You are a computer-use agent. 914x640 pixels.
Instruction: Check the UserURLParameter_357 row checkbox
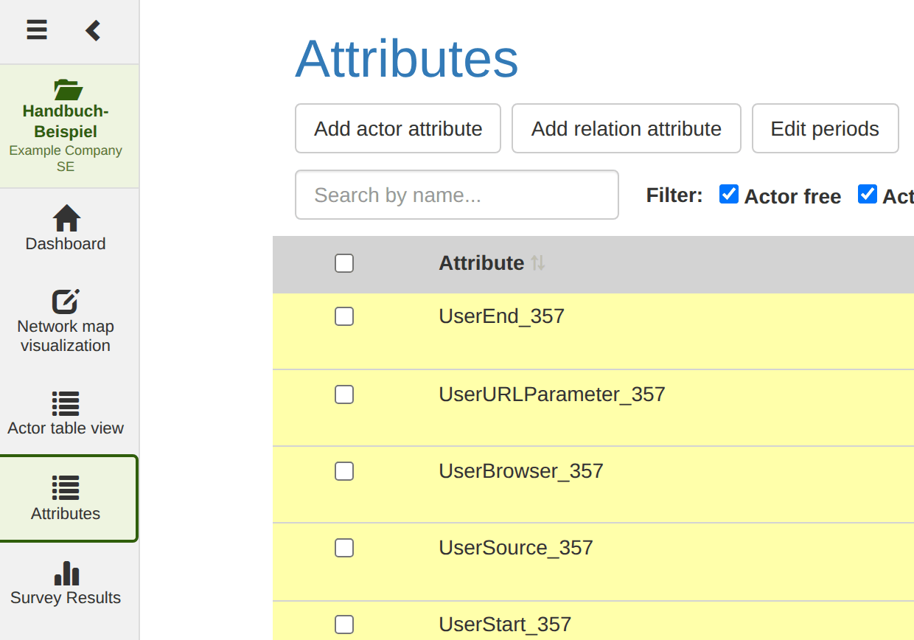coord(344,394)
